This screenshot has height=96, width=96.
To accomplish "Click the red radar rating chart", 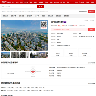I will [33, 71].
